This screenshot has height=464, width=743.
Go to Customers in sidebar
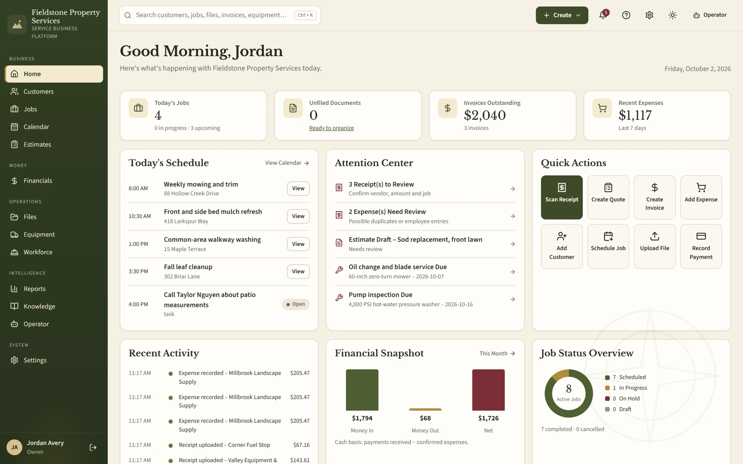[54, 91]
